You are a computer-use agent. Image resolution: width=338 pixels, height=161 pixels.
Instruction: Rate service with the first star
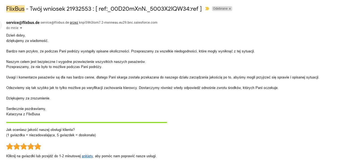pyautogui.click(x=10, y=146)
